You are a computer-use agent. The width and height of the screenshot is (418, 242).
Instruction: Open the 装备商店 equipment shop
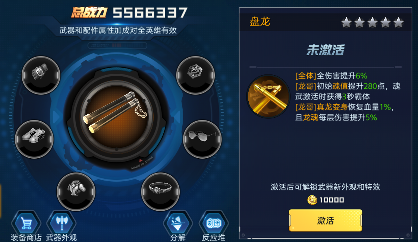pos(26,226)
